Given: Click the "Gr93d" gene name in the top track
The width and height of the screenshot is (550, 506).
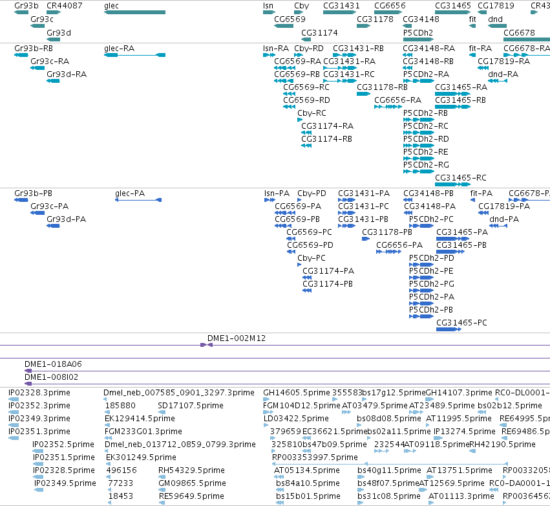Looking at the screenshot, I should [59, 32].
